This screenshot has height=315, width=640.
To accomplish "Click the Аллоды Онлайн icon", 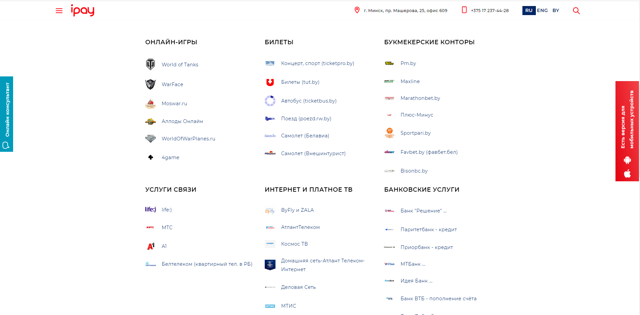I will tap(151, 121).
